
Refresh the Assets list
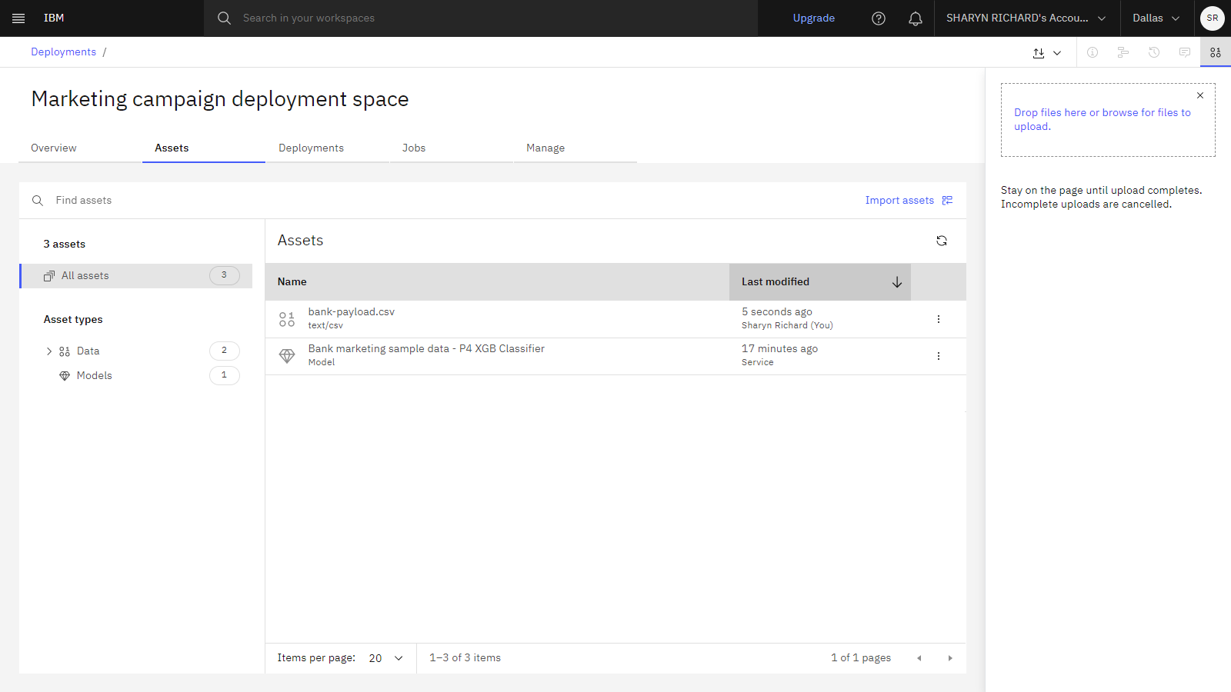(942, 241)
